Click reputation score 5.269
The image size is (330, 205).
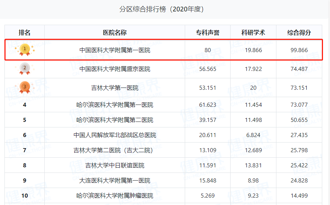pyautogui.click(x=208, y=195)
